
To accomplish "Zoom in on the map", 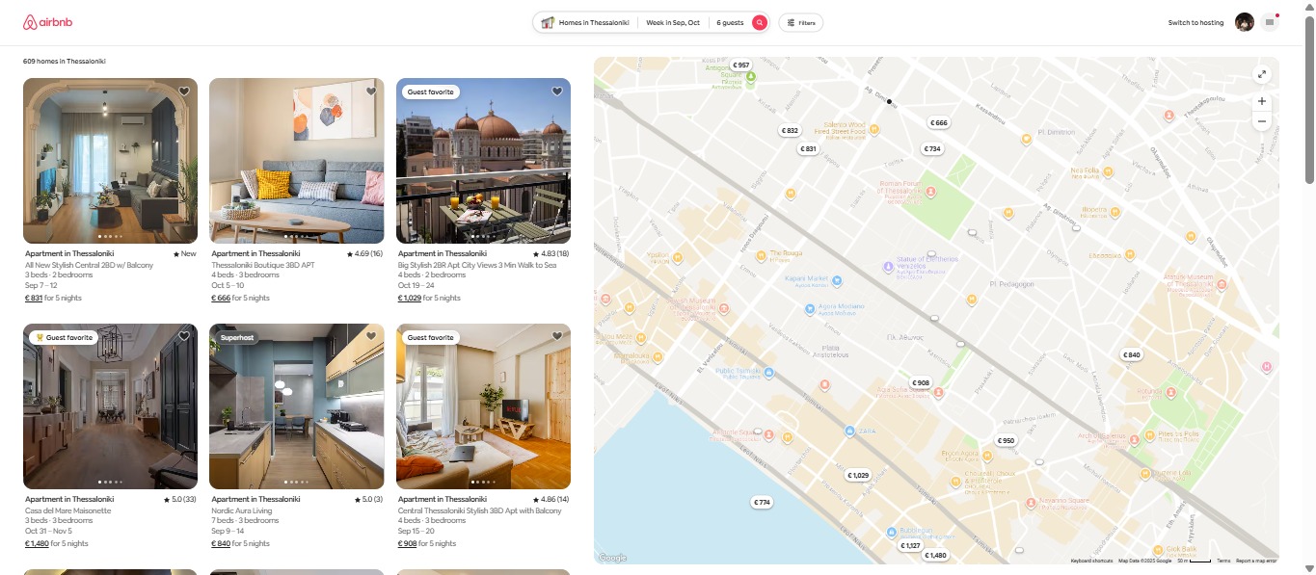I will coord(1261,101).
